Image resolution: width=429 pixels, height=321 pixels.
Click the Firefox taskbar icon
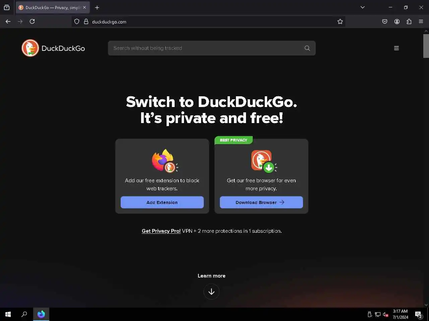point(41,314)
